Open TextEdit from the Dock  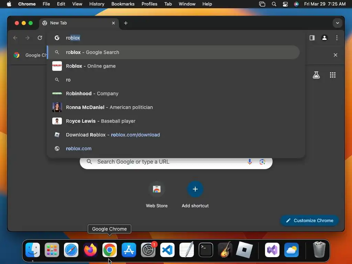pos(187,250)
